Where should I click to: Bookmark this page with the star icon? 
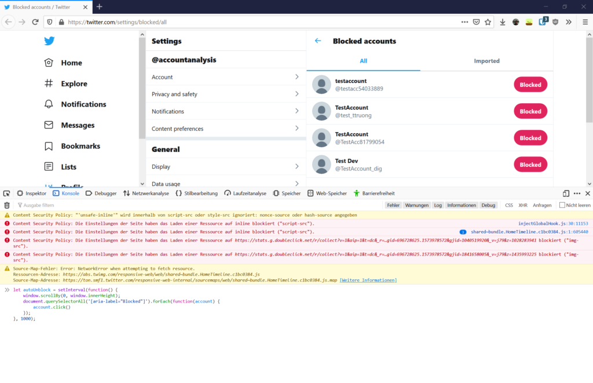488,22
